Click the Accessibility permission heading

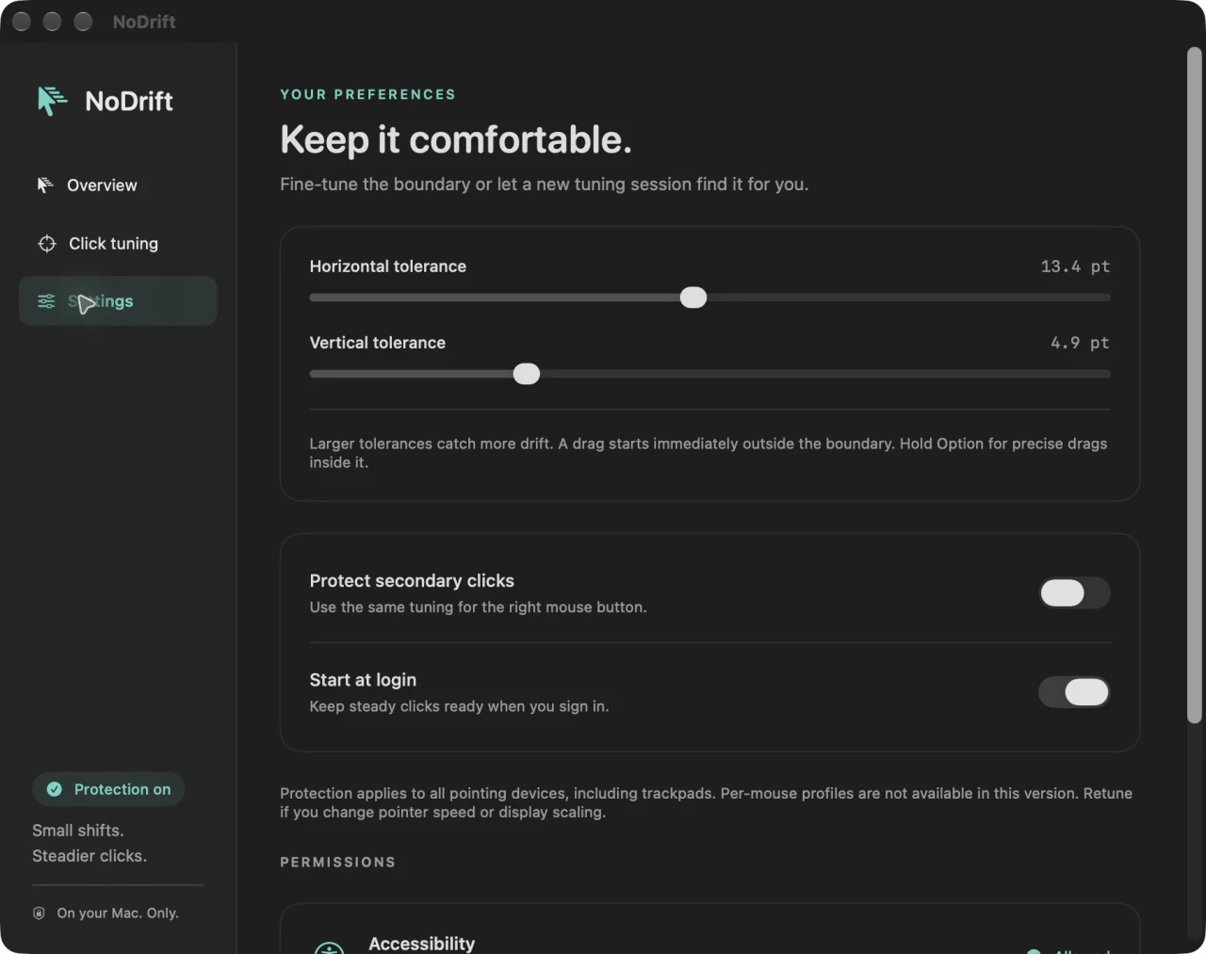422,944
